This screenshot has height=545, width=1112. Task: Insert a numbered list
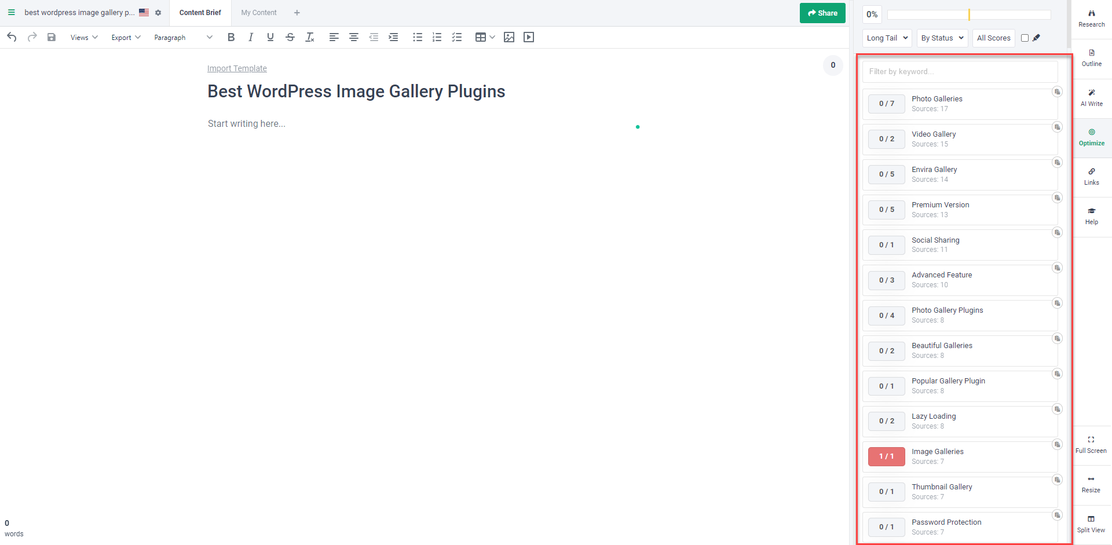[x=437, y=37]
